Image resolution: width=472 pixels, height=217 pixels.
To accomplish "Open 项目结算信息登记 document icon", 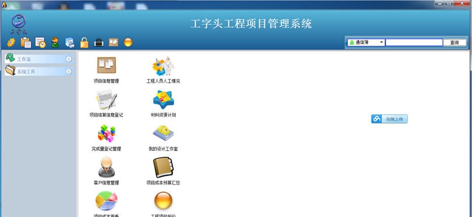I will tap(107, 99).
